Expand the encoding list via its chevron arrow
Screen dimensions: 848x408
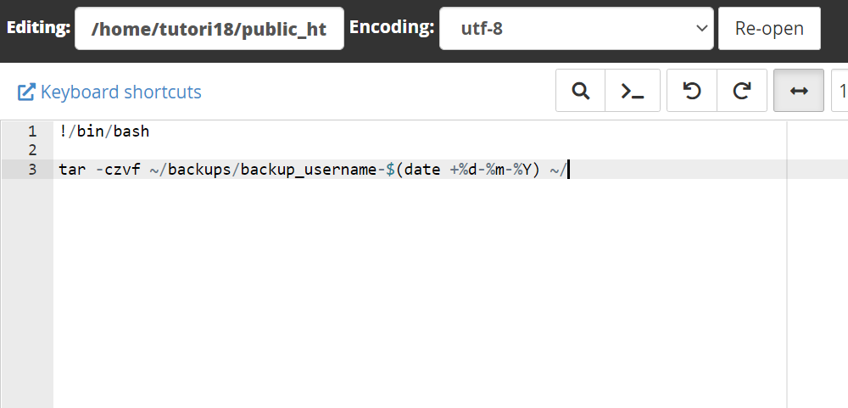[x=701, y=28]
